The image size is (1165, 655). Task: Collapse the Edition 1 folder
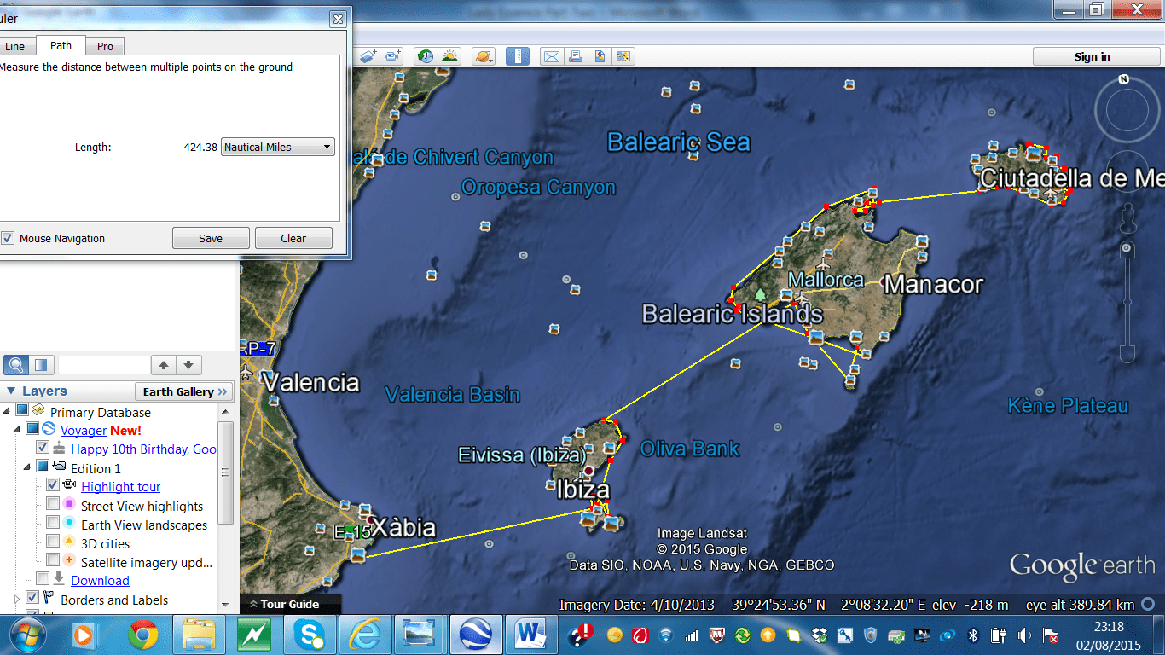27,467
